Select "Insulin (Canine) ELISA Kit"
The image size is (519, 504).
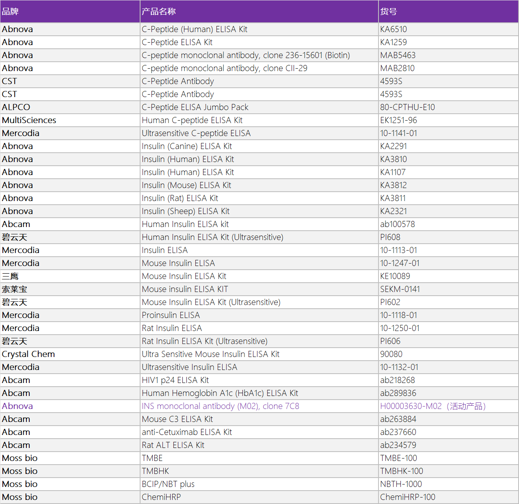coord(187,146)
